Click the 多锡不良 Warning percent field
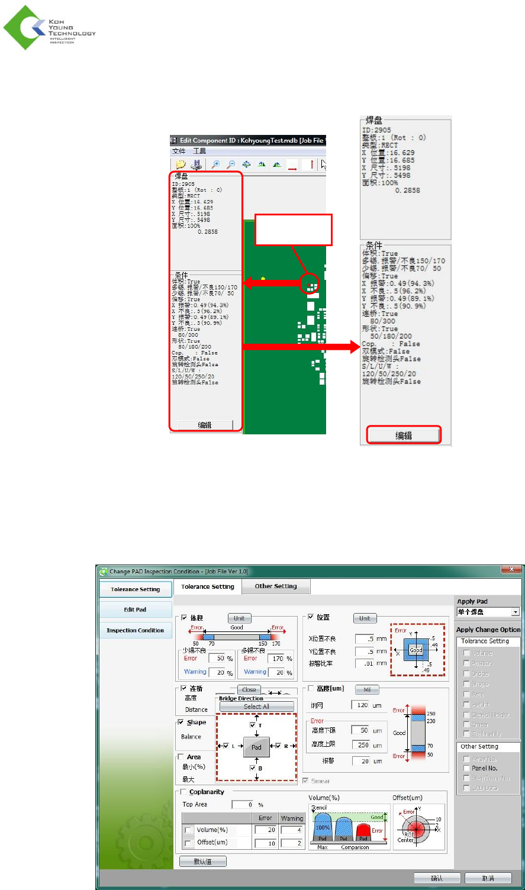 [x=276, y=672]
